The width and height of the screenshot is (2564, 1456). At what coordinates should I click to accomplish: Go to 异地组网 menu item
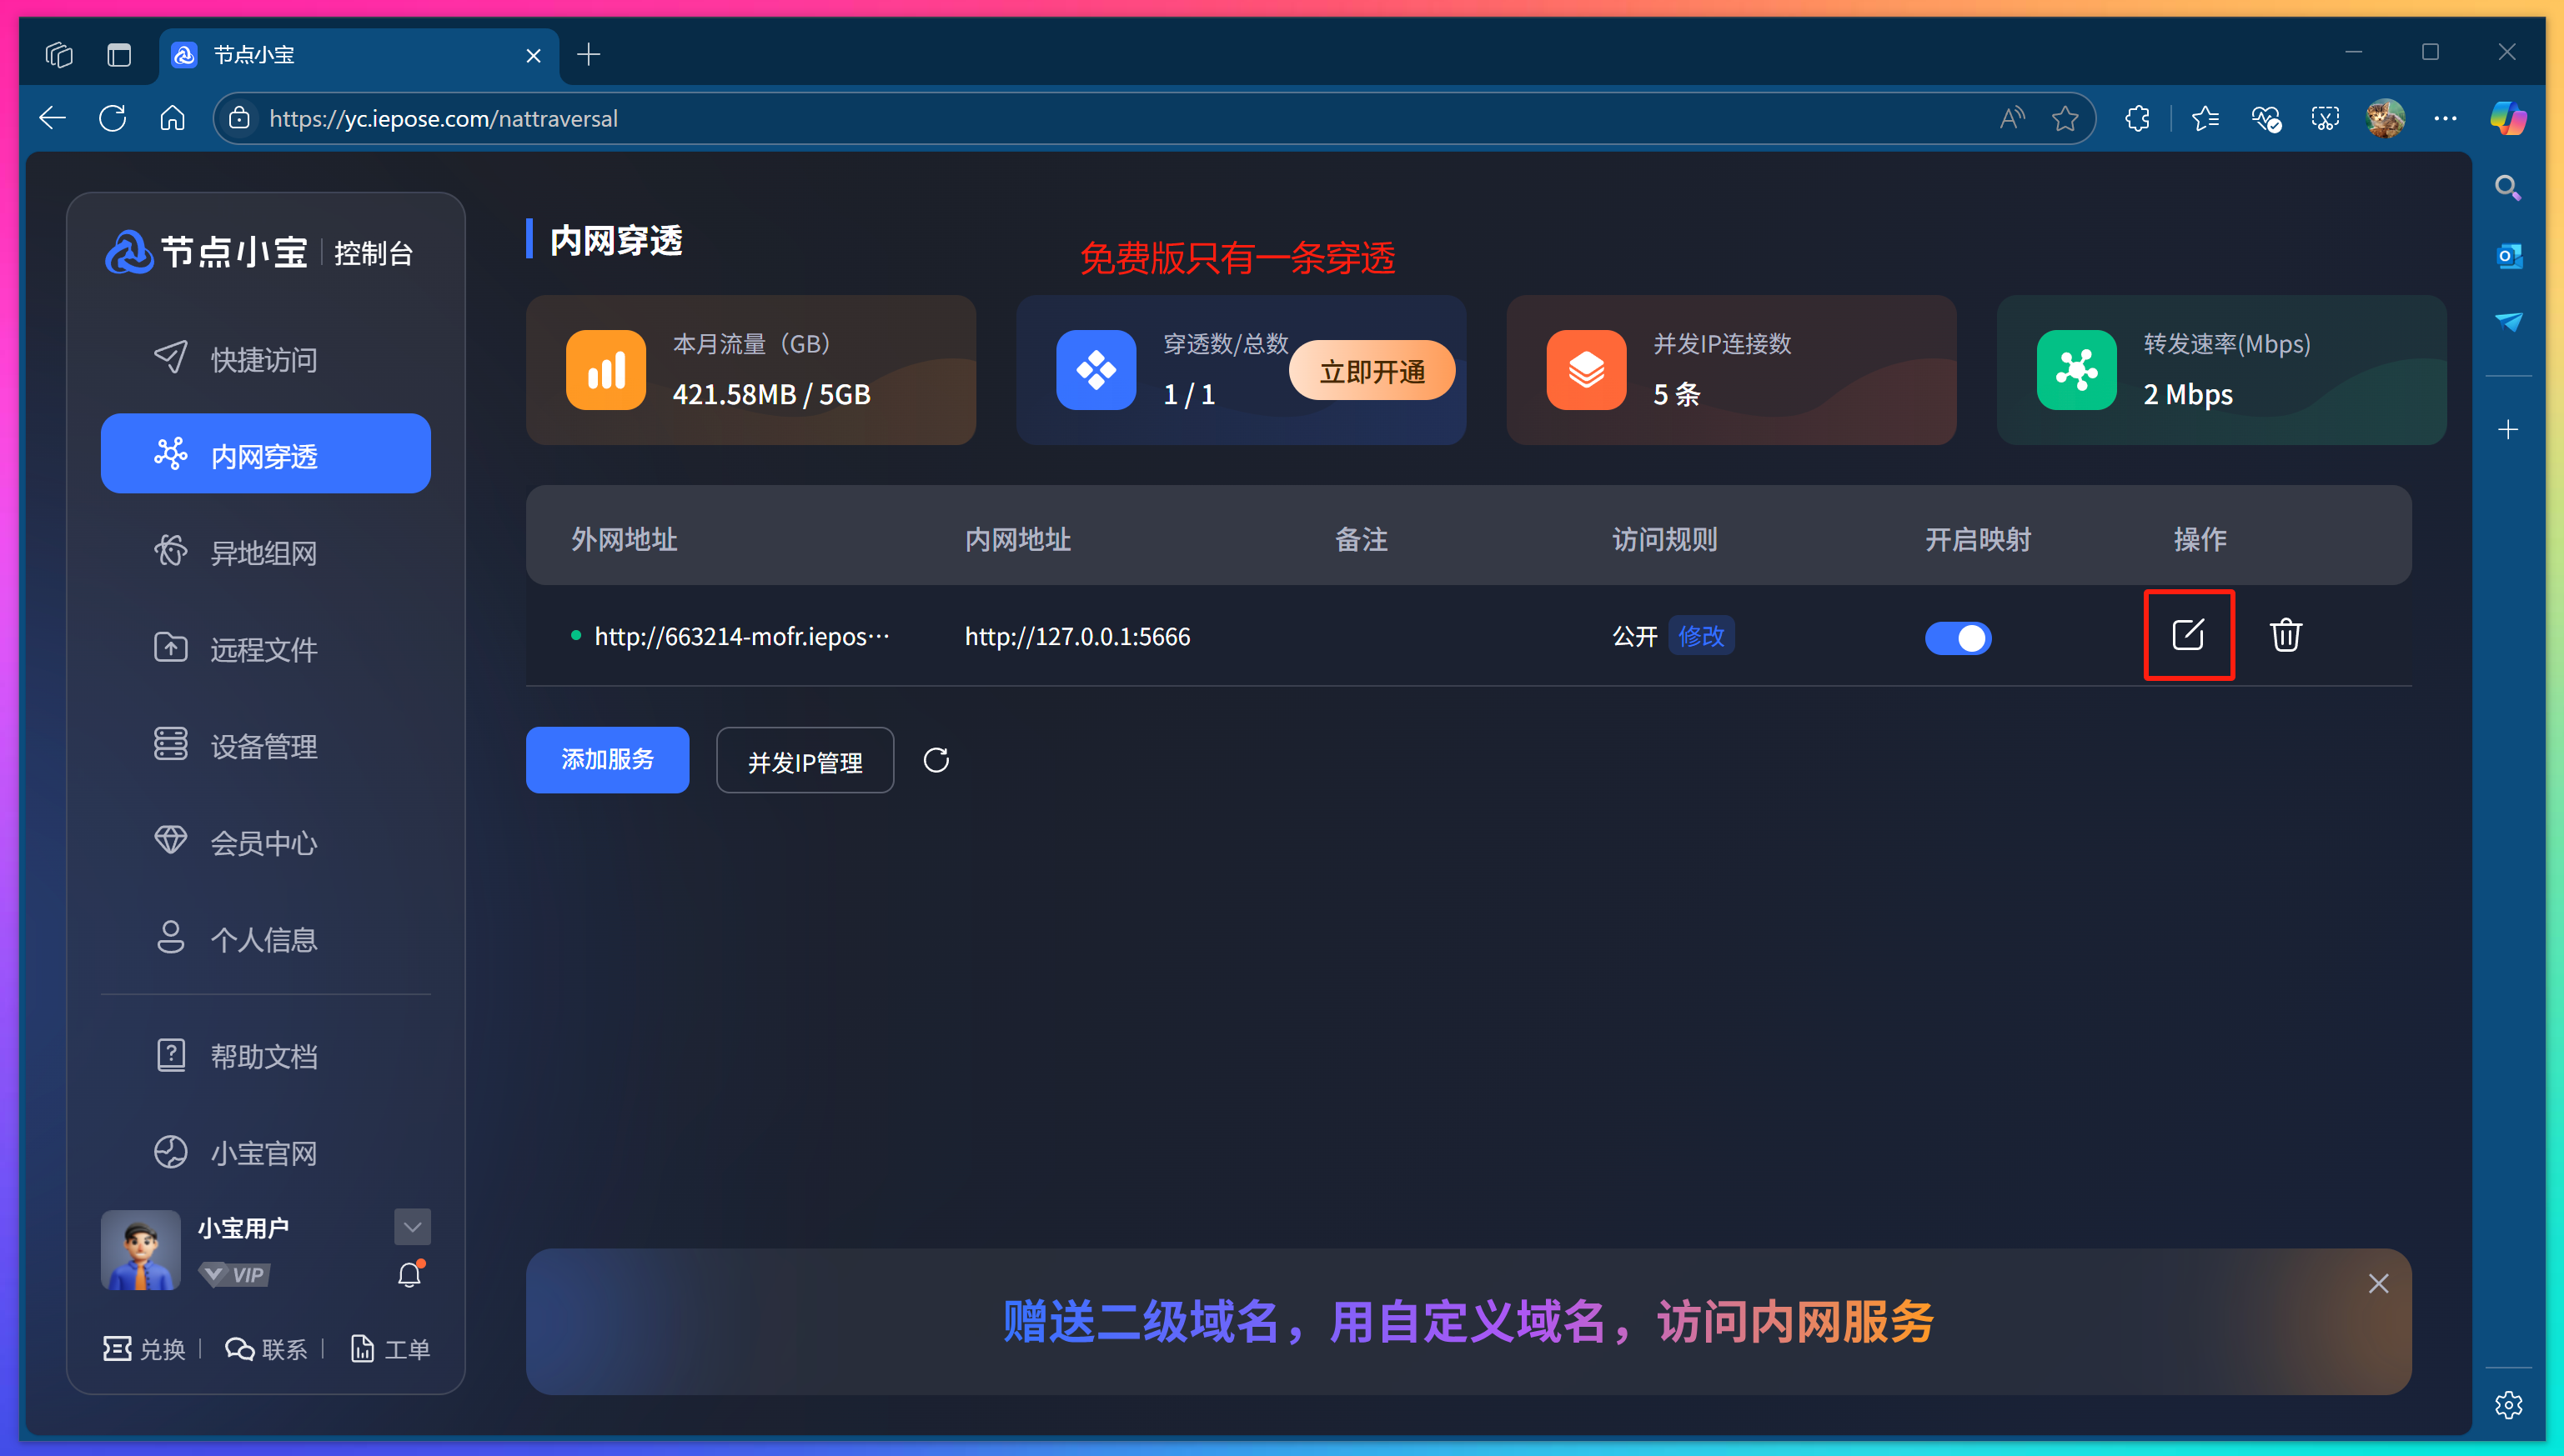[x=264, y=552]
